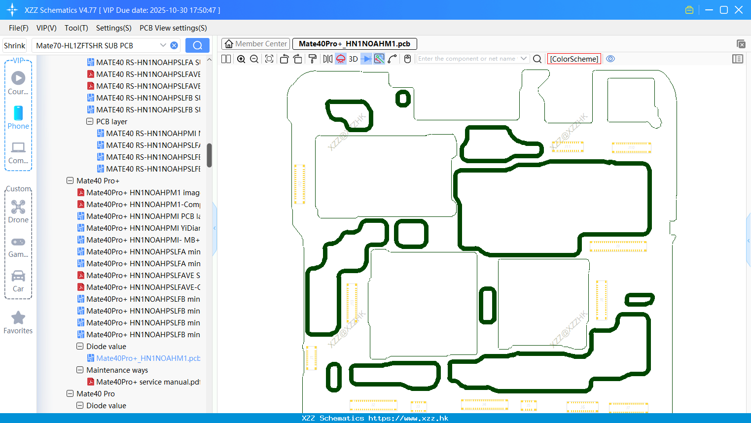The image size is (751, 423).
Task: Collapse Diode value under Mate40 Pro+
Action: point(80,346)
